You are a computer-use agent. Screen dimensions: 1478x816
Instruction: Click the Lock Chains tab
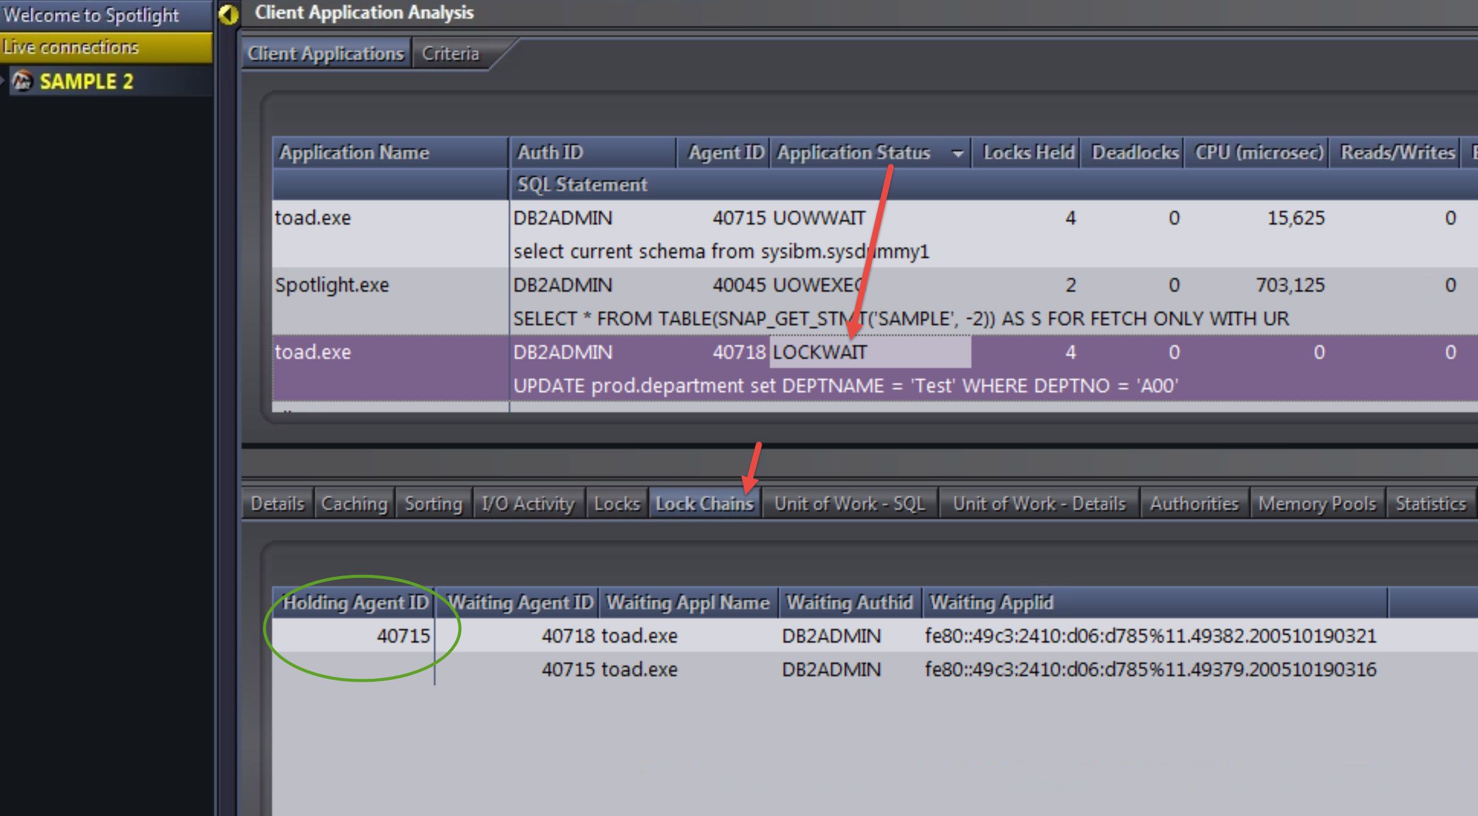tap(704, 504)
